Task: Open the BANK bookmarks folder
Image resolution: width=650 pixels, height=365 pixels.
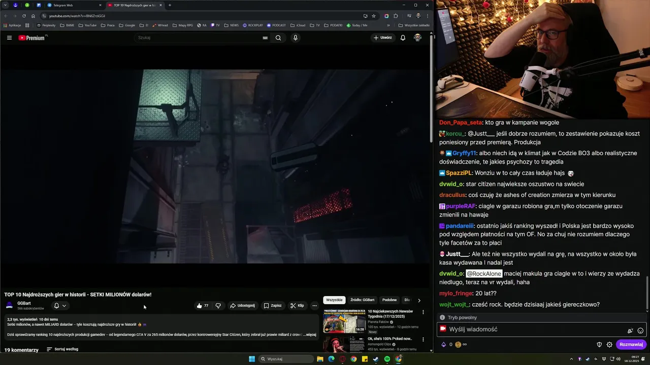Action: (67, 25)
